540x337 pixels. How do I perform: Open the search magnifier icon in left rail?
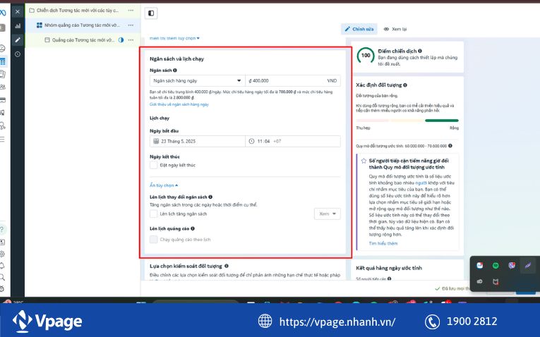pyautogui.click(x=2, y=277)
